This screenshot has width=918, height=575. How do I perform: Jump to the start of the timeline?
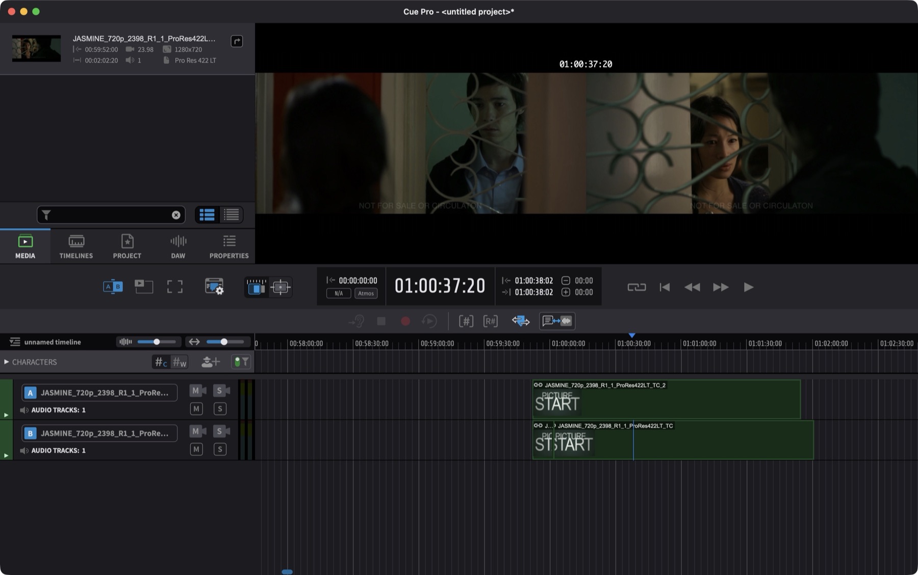click(665, 287)
